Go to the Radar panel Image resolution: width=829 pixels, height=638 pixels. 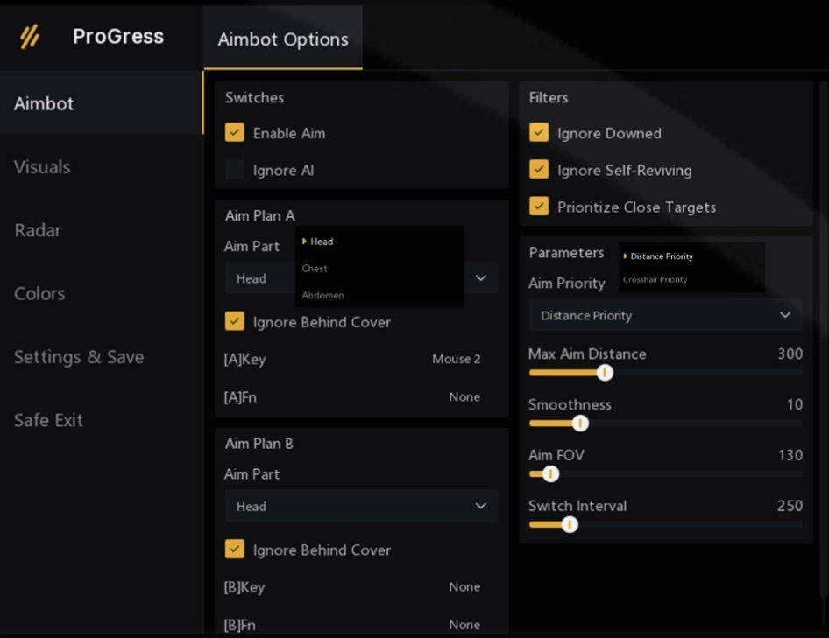point(39,230)
